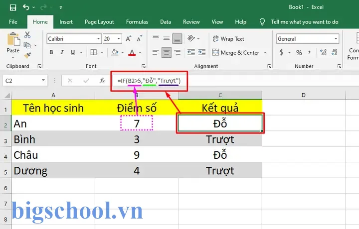Click Decrease Font Size icon

[x=139, y=39]
